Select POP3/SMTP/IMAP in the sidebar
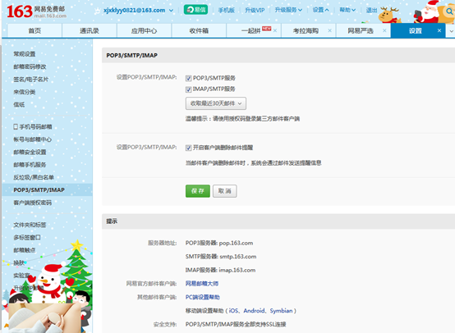455x333 pixels. coord(47,190)
